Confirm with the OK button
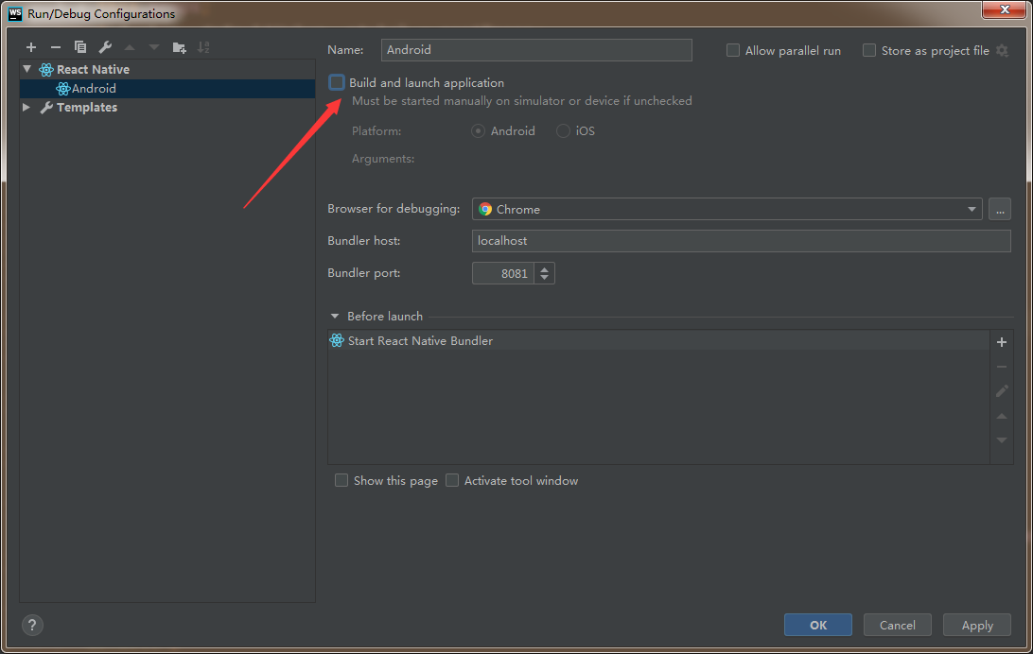1033x654 pixels. pyautogui.click(x=817, y=625)
